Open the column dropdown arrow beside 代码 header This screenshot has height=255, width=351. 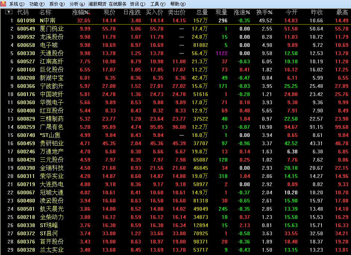[x=9, y=12]
